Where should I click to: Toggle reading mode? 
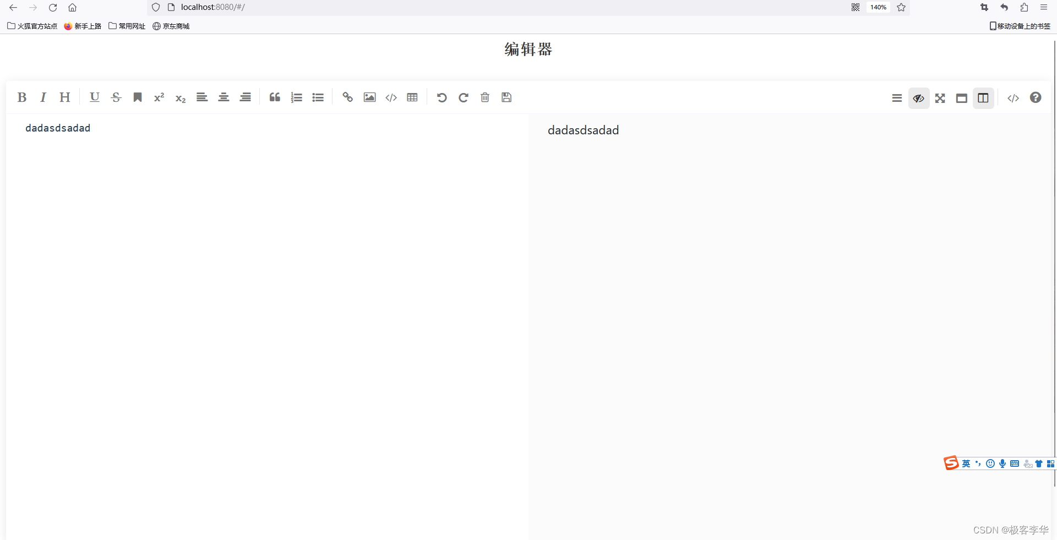961,98
